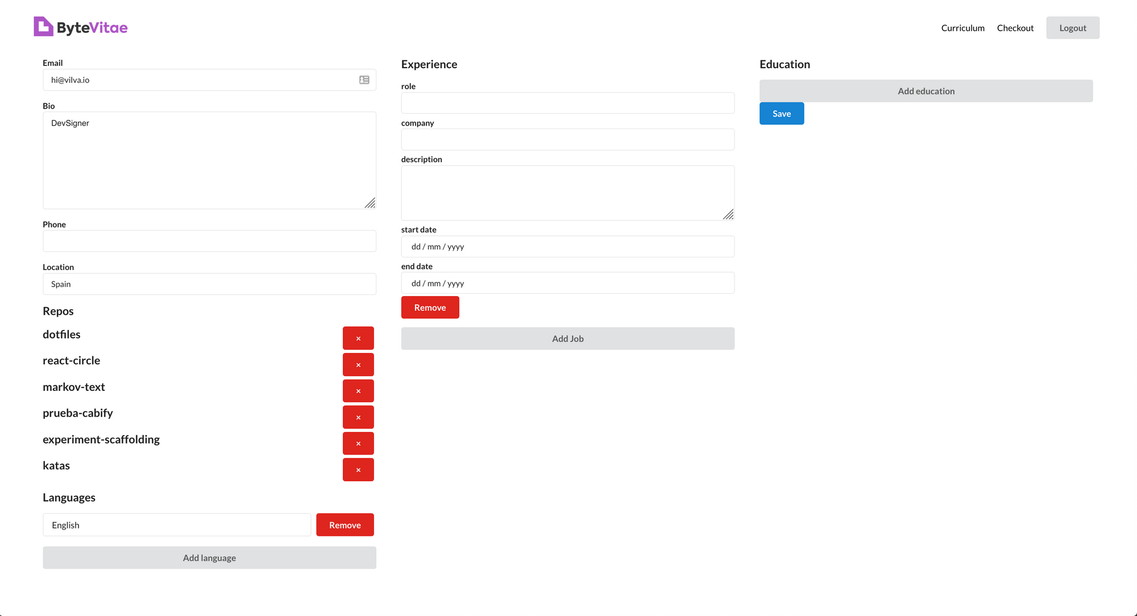Click the Education heading
This screenshot has height=616, width=1137.
[785, 64]
